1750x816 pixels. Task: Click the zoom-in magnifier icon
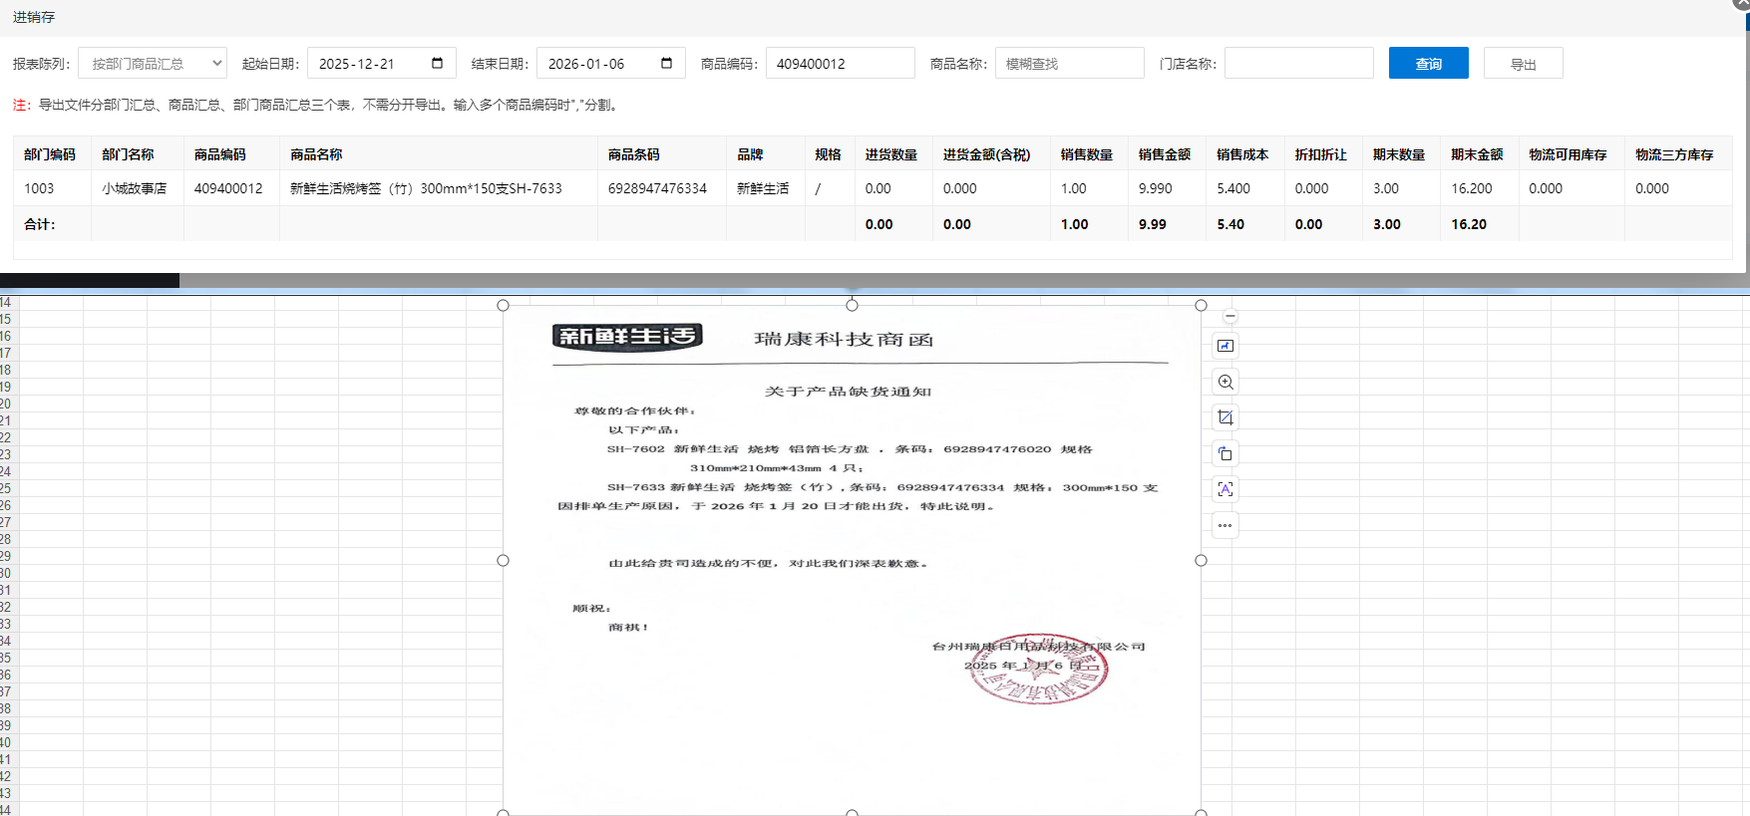(x=1225, y=382)
